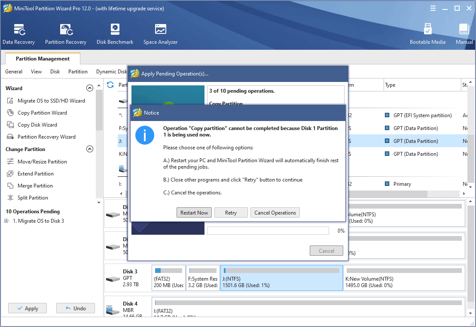The width and height of the screenshot is (476, 327).
Task: Launch Partition Recovery from the toolbar
Action: coord(66,34)
